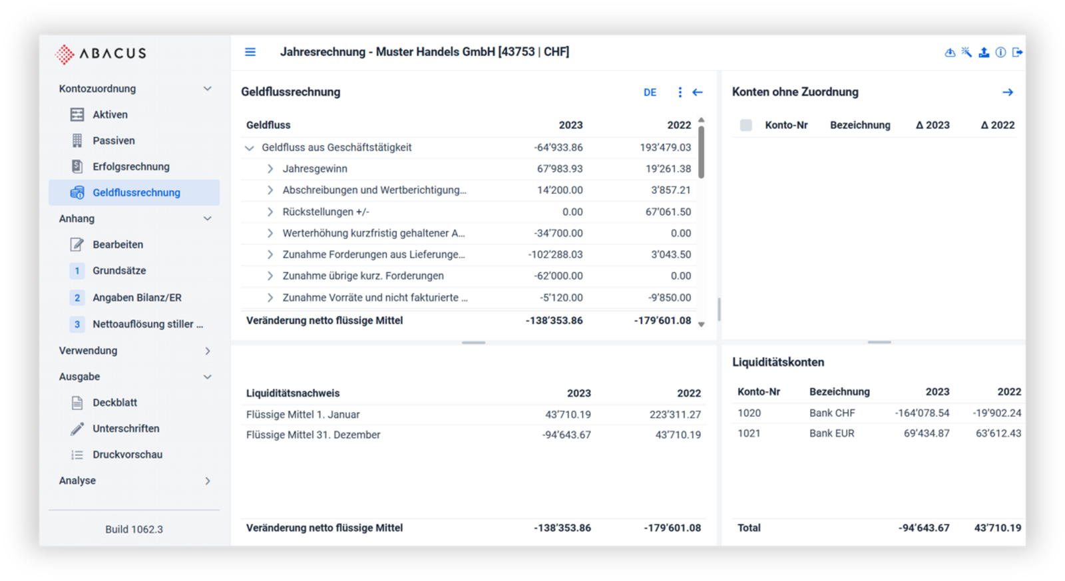Open Erfolgsrechnung in the sidebar
1065x581 pixels.
click(x=131, y=166)
